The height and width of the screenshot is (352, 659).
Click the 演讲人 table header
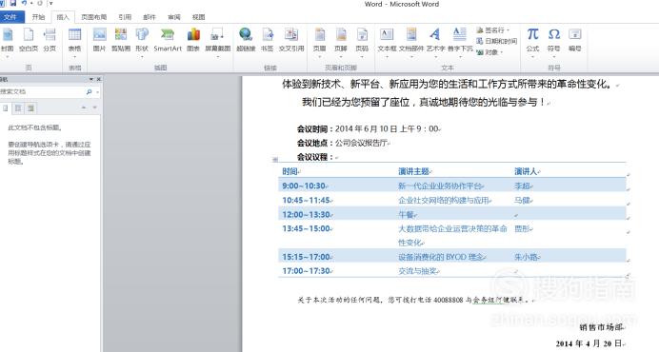click(x=527, y=171)
